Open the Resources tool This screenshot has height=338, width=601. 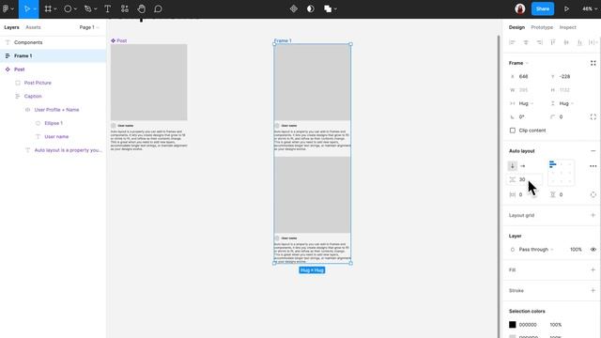125,8
